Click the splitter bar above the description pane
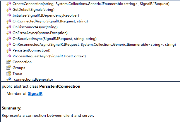The width and height of the screenshot is (180, 122). (x=90, y=82)
